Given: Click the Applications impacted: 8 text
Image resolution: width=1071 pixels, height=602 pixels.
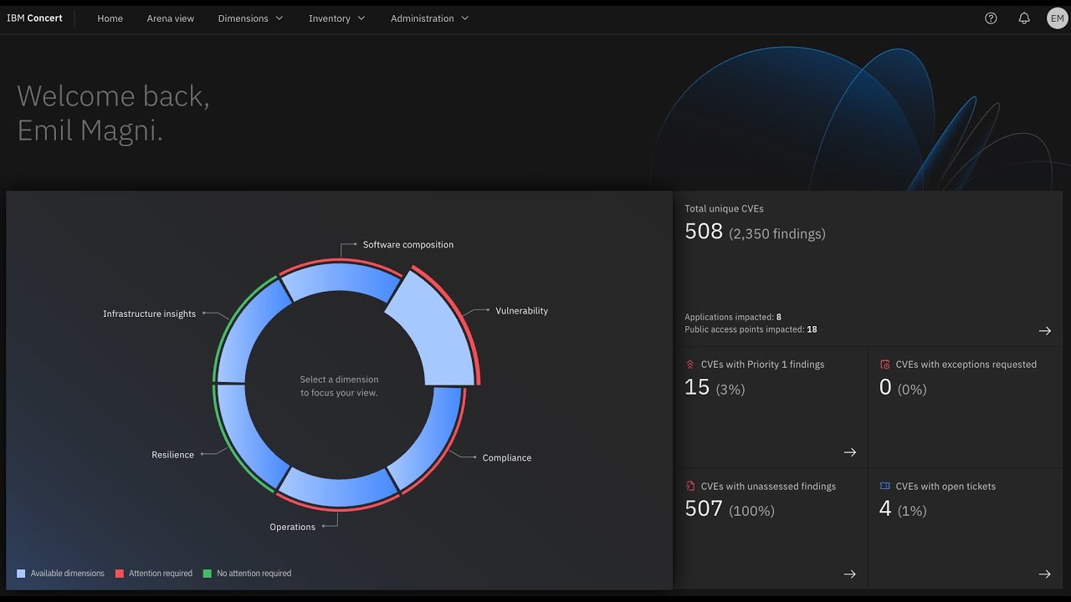Looking at the screenshot, I should [733, 318].
